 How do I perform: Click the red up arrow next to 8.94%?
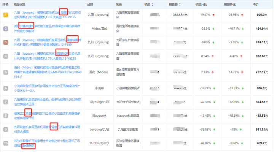[213, 56]
